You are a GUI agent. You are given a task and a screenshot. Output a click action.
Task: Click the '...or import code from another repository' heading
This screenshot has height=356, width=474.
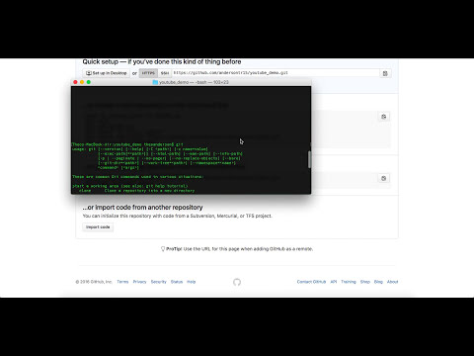(142, 208)
